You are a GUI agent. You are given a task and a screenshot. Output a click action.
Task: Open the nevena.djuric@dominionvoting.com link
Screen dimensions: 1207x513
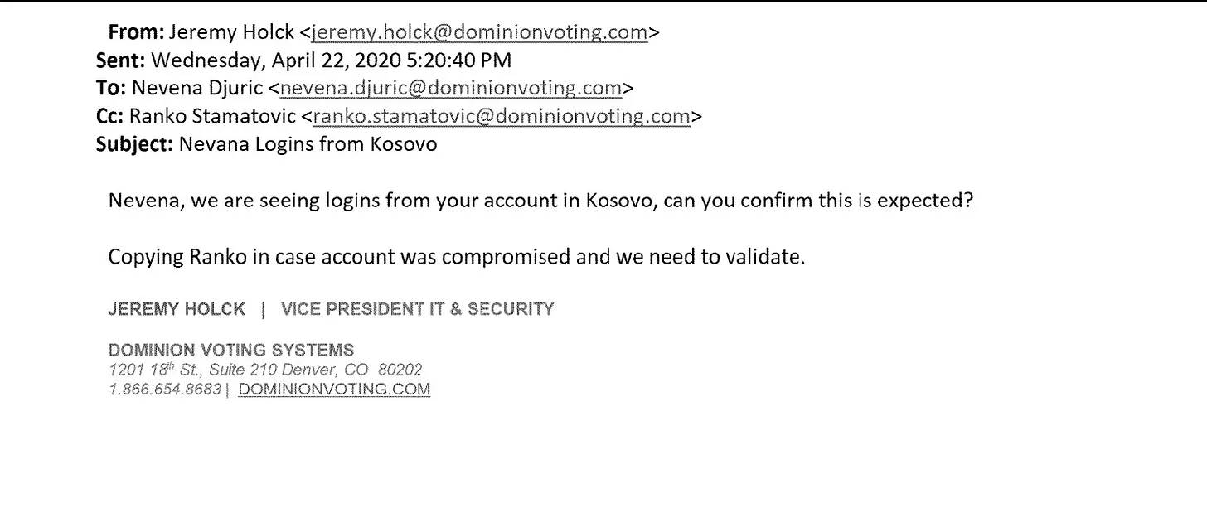click(451, 88)
